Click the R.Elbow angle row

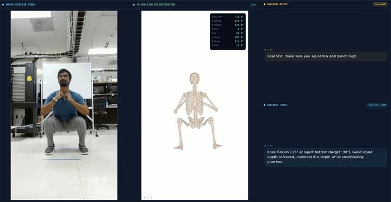pyautogui.click(x=228, y=25)
